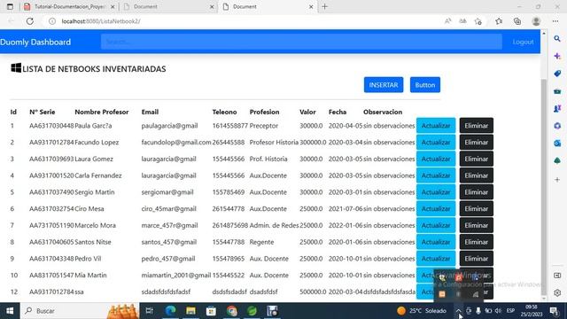Click Actualizar for Pedro Vil

coord(436,259)
